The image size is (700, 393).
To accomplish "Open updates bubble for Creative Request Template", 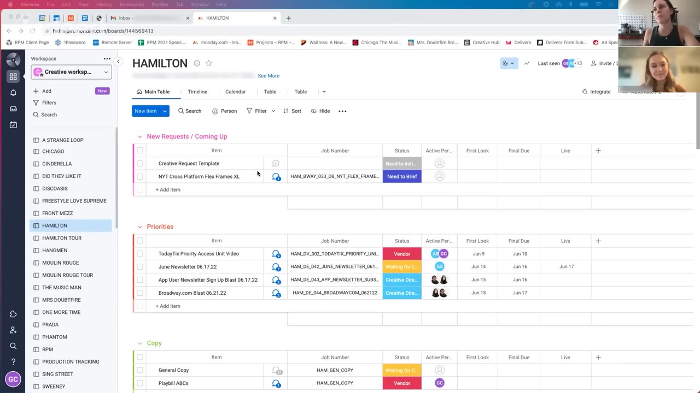I will click(x=276, y=163).
